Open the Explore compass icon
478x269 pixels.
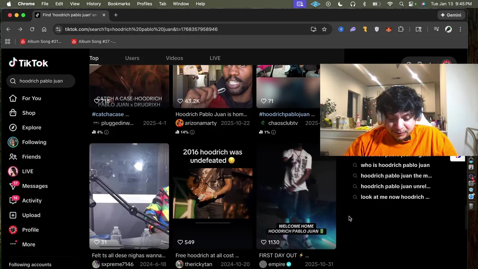pyautogui.click(x=13, y=127)
